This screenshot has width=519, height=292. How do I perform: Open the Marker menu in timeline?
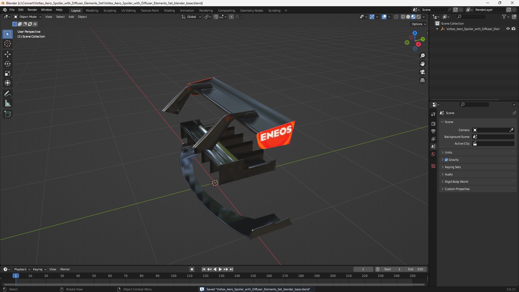tap(65, 269)
